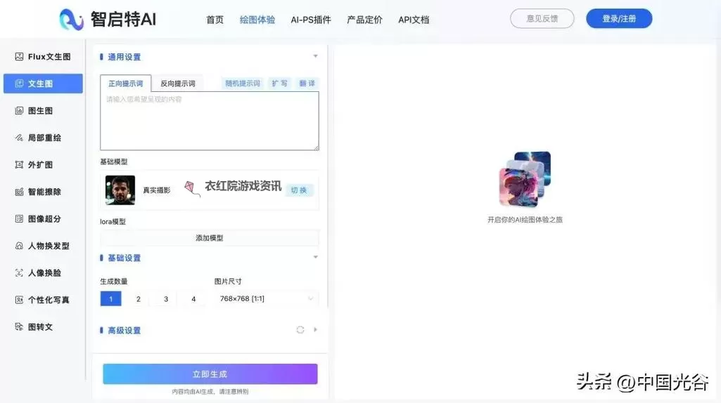Click 添加模型 under lora模型
This screenshot has width=721, height=403.
209,238
